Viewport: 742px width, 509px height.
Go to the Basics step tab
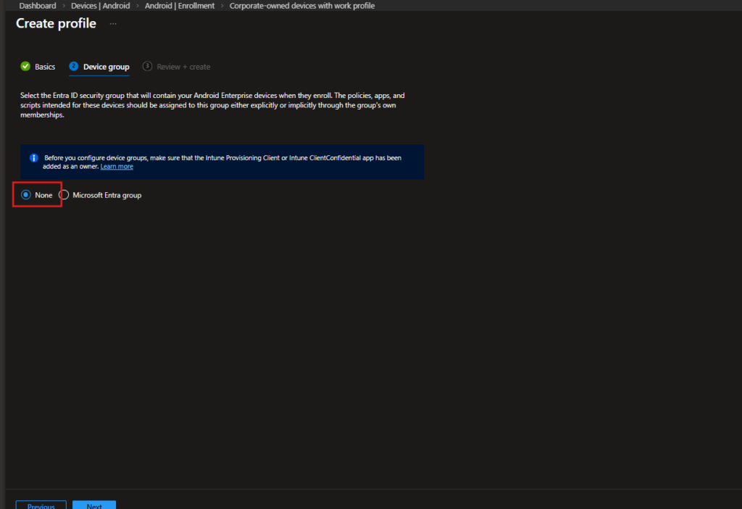coord(44,67)
